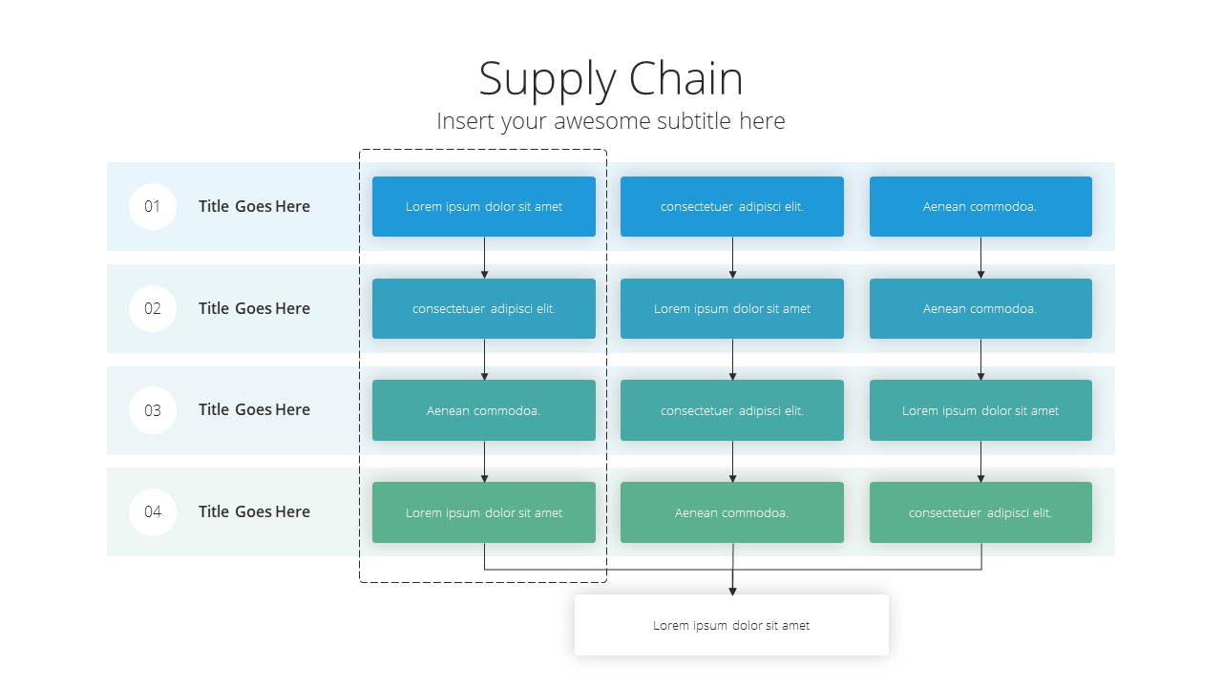Click the 03 numbered circle
This screenshot has width=1222, height=687.
[x=153, y=410]
